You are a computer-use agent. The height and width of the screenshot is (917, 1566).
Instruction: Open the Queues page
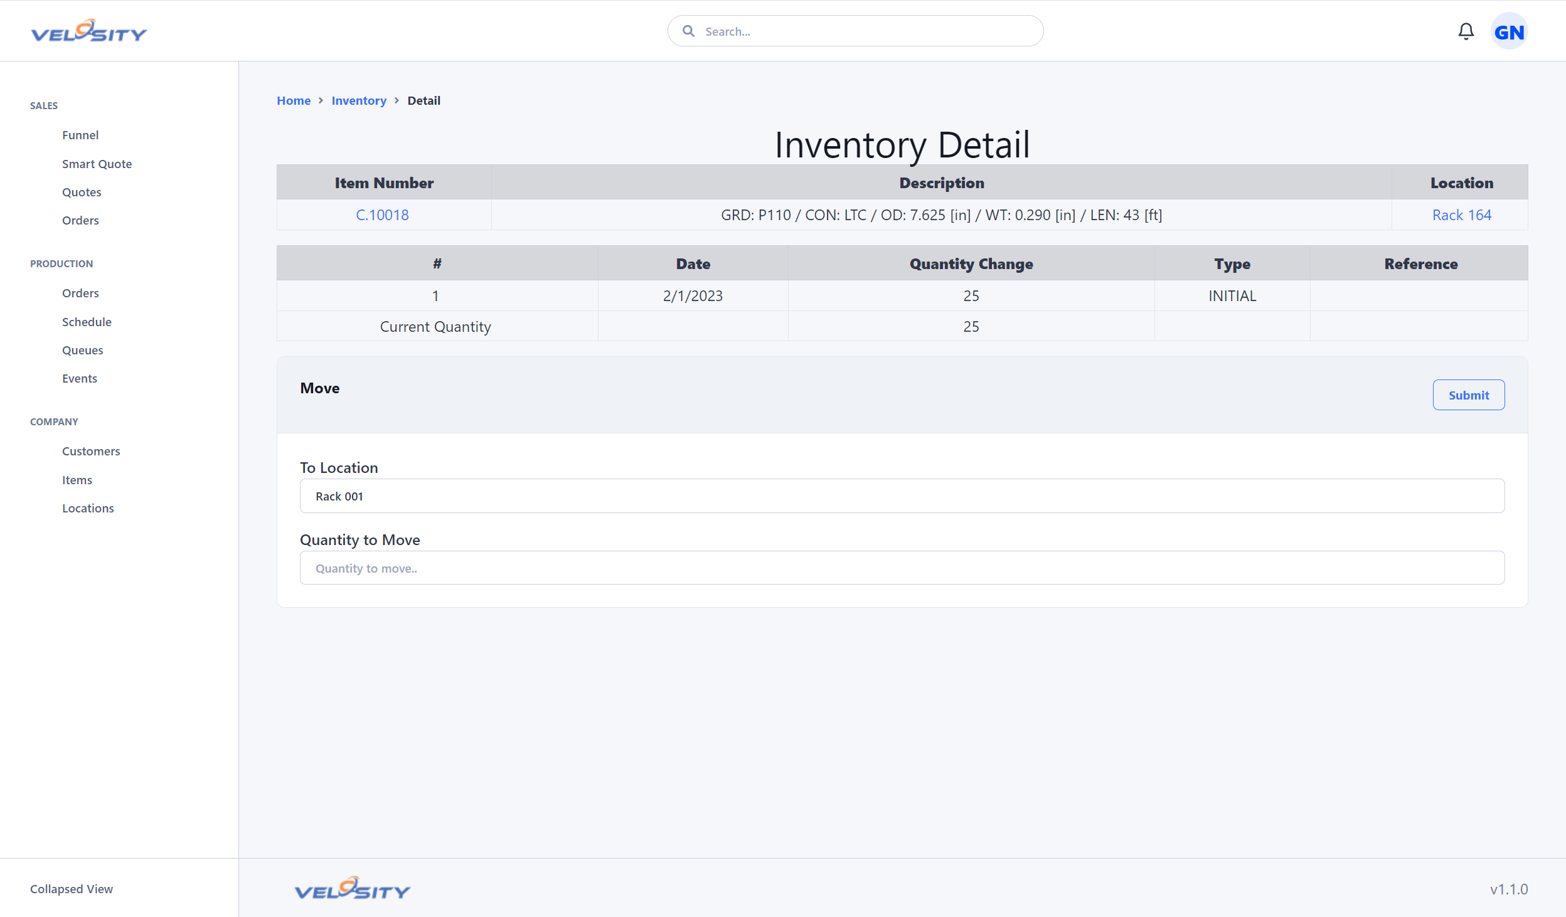click(83, 350)
